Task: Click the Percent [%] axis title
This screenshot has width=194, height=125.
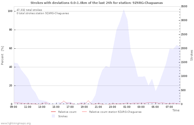Action: click(x=3, y=55)
